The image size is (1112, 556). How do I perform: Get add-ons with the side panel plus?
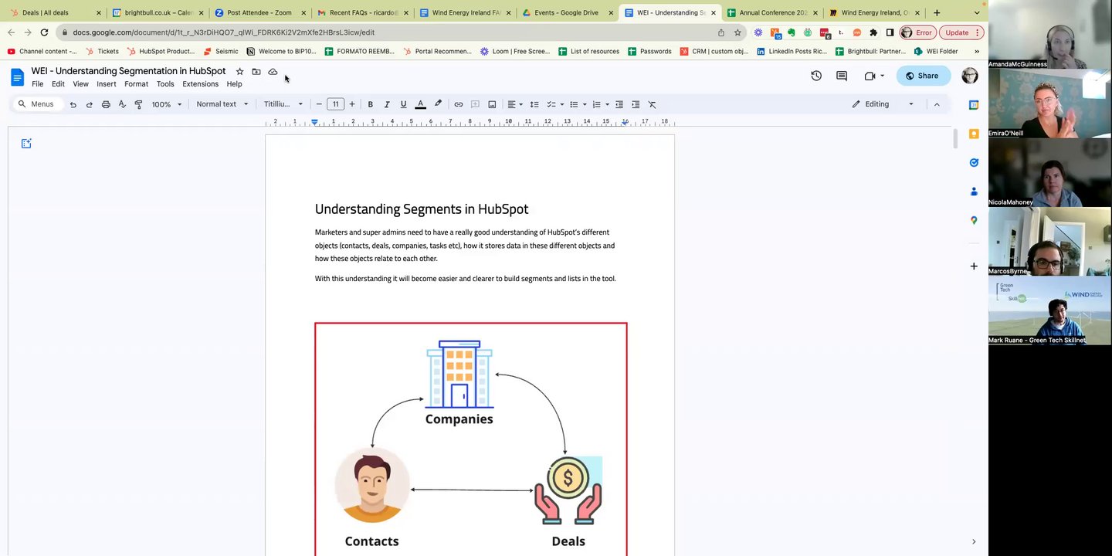point(974,266)
